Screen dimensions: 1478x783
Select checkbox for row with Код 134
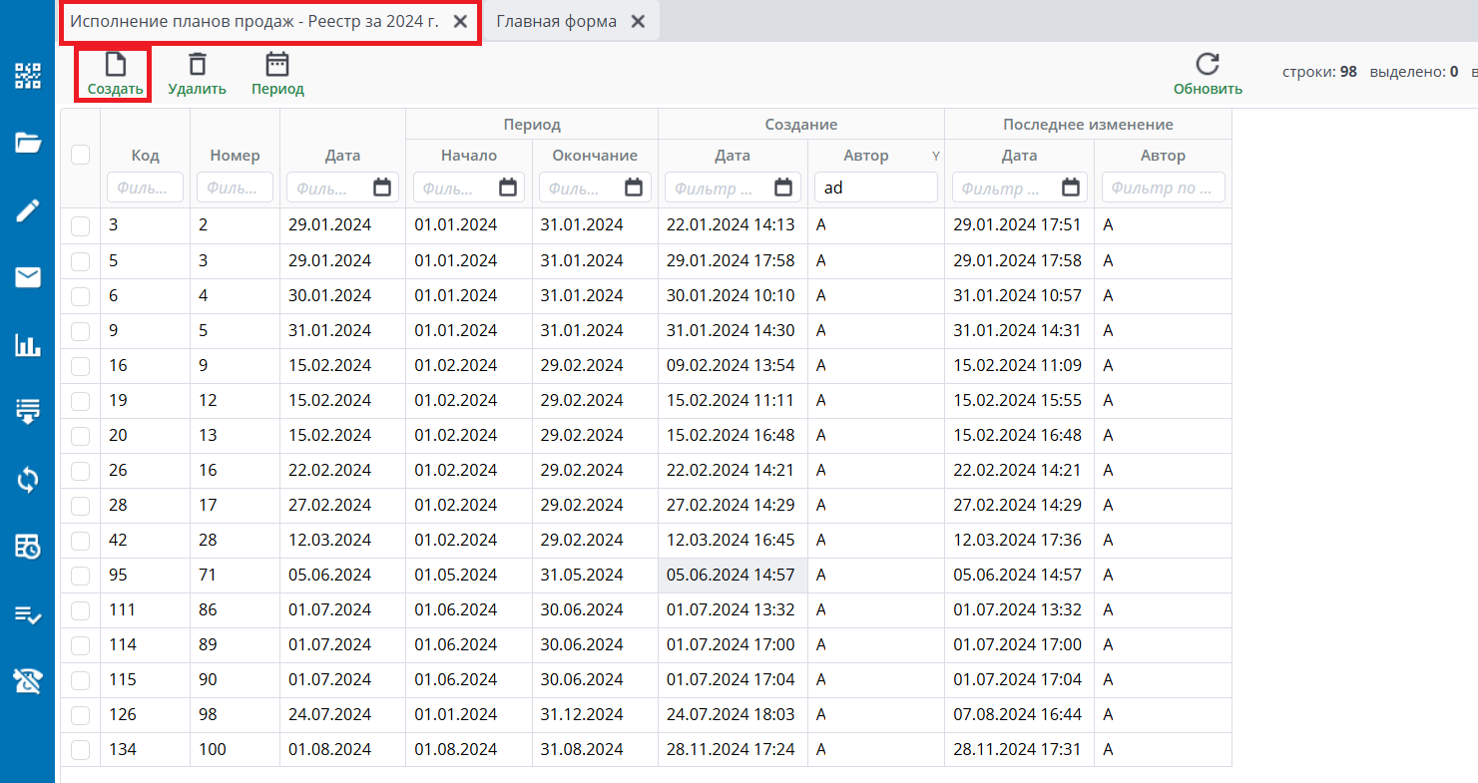point(81,750)
